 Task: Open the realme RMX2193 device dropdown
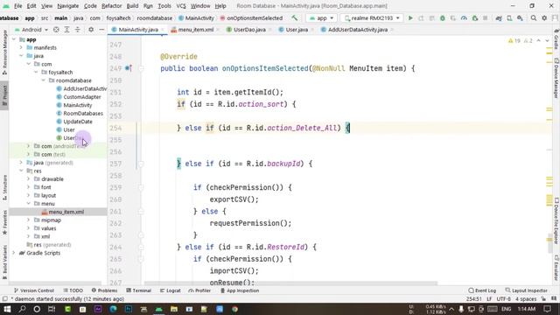pyautogui.click(x=371, y=17)
